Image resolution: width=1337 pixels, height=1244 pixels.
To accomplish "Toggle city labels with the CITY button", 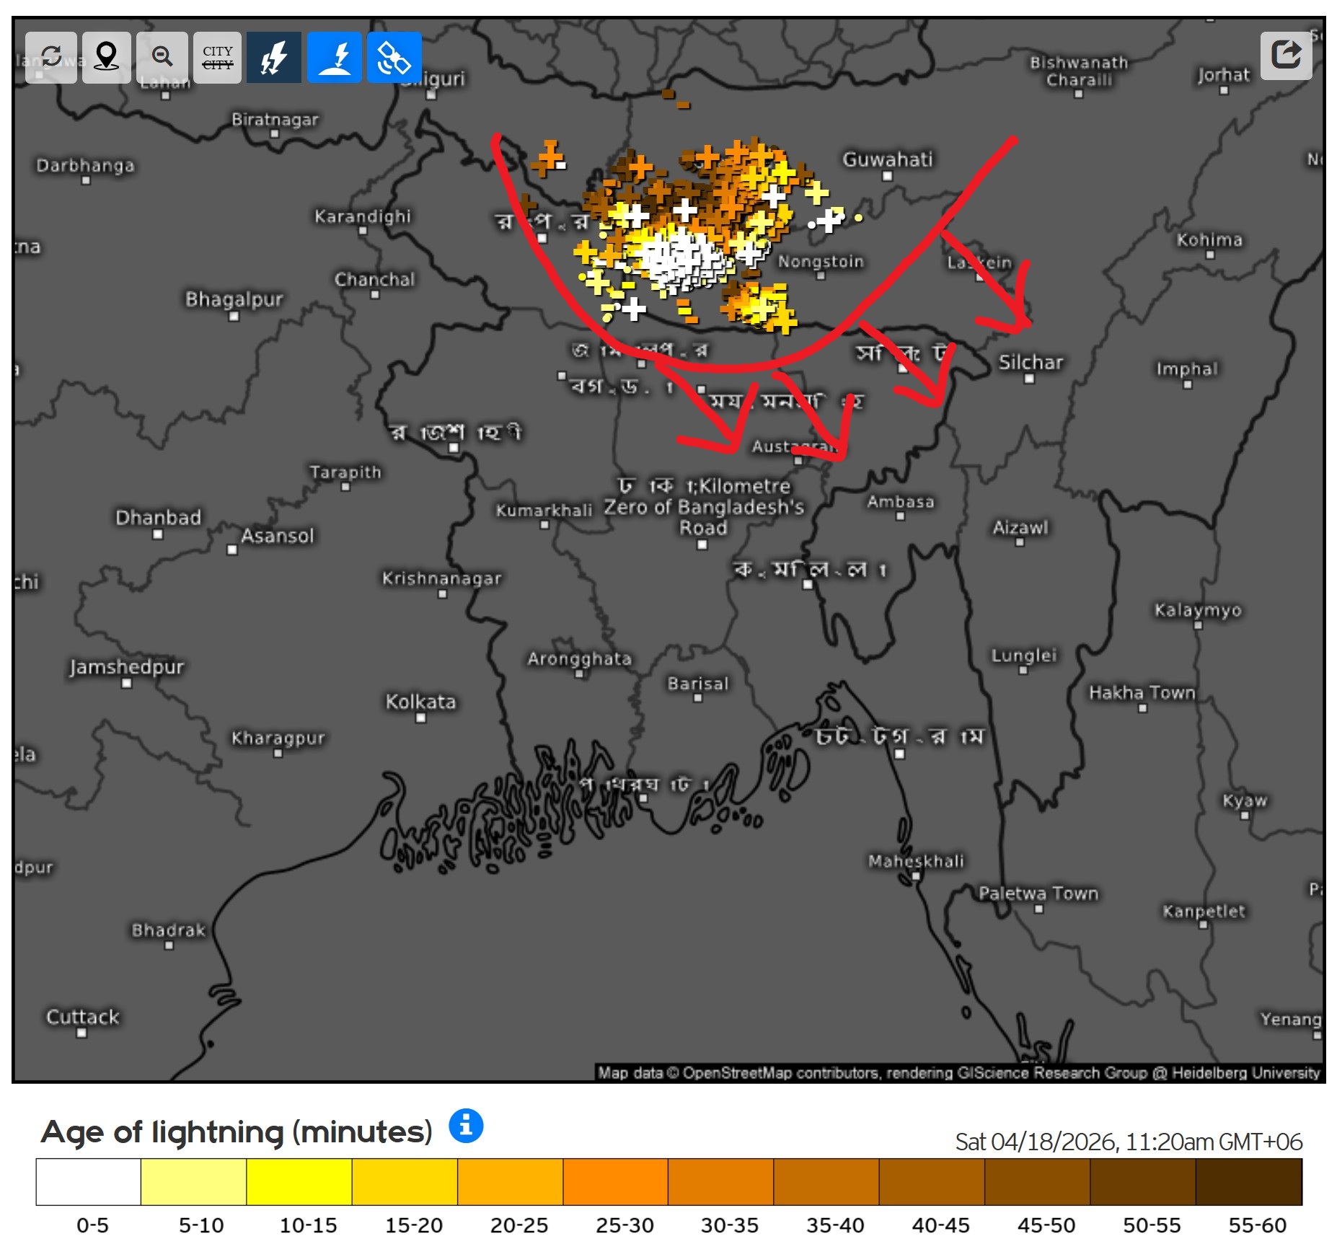I will pyautogui.click(x=217, y=58).
